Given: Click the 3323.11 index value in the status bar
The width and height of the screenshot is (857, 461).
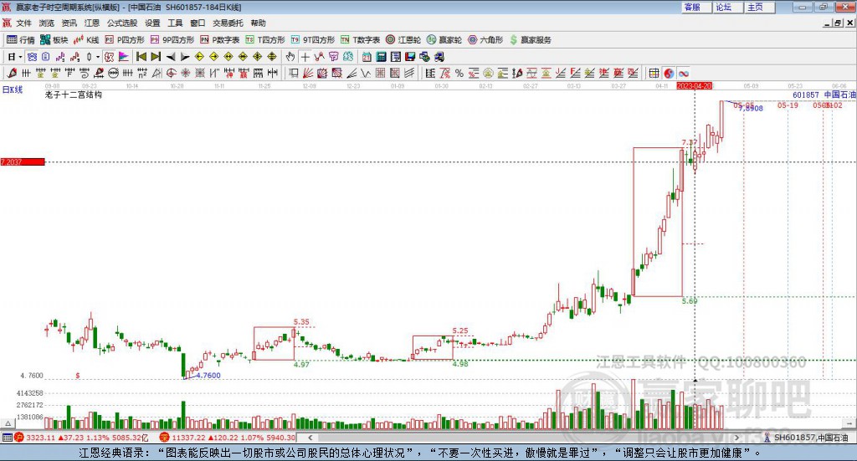Looking at the screenshot, I should [40, 438].
